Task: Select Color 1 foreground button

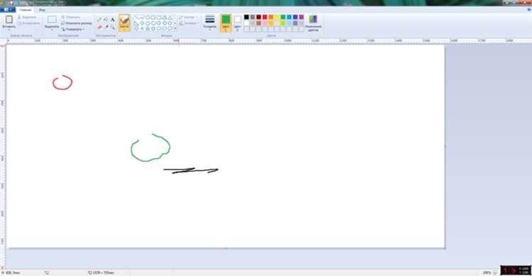Action: (226, 23)
